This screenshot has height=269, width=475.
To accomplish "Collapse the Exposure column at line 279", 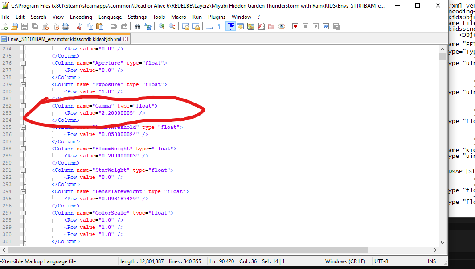I will pyautogui.click(x=23, y=85).
